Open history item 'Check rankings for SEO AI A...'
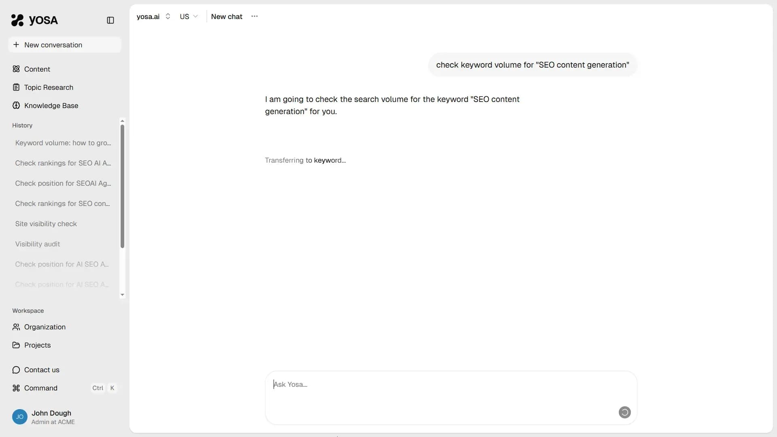The image size is (777, 437). 63,163
